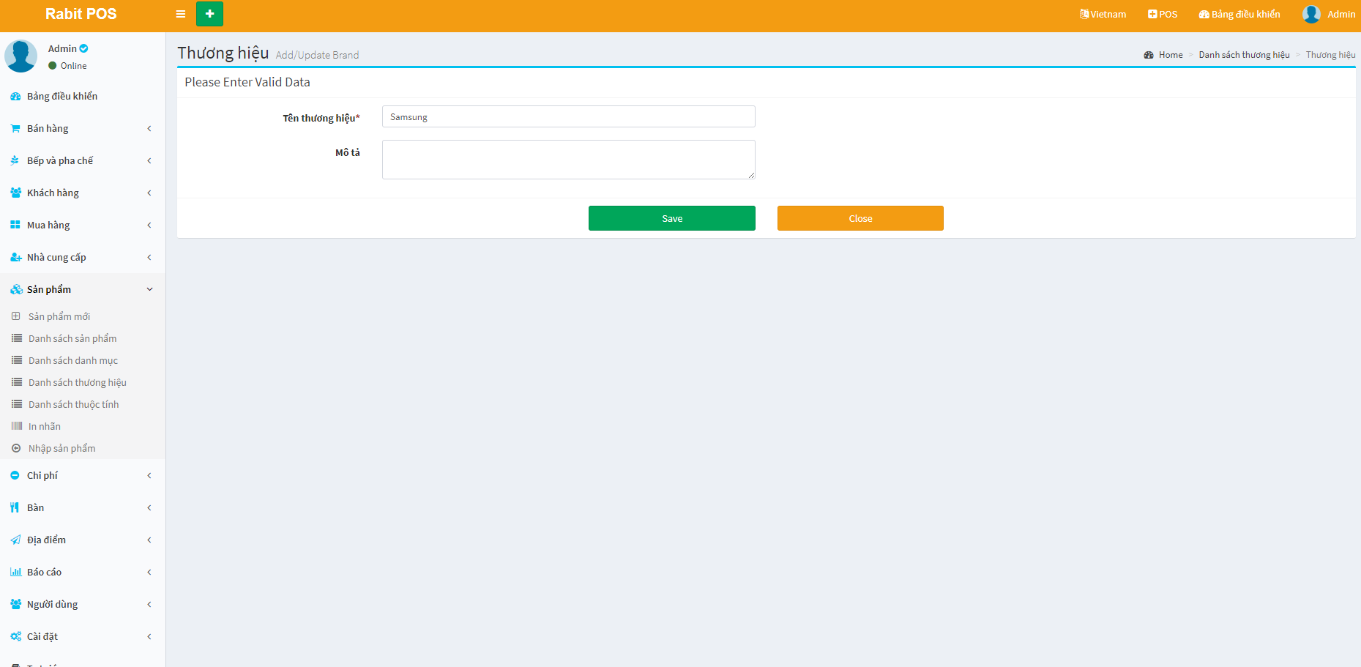Image resolution: width=1361 pixels, height=667 pixels.
Task: Open Sản phẩm mới submenu item
Action: coord(59,317)
